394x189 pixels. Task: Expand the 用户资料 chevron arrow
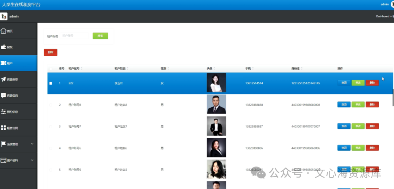pyautogui.click(x=32, y=160)
